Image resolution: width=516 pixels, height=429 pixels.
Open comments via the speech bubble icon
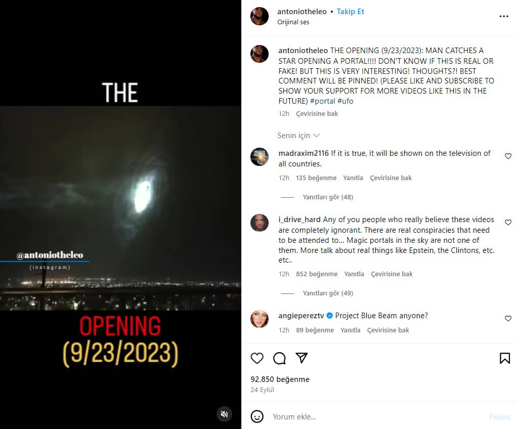(x=279, y=358)
